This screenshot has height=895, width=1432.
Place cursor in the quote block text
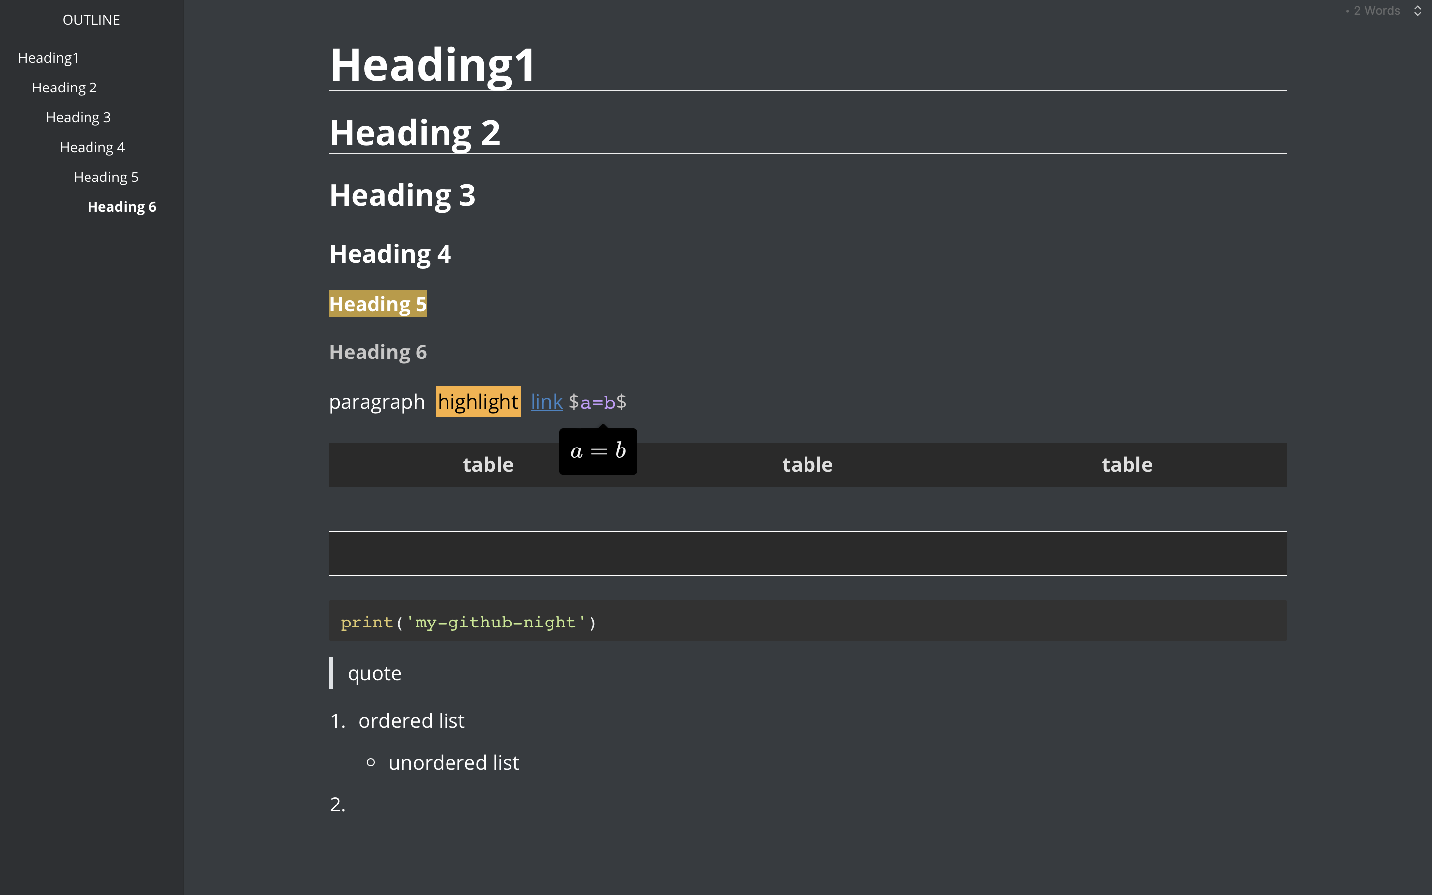click(x=374, y=674)
